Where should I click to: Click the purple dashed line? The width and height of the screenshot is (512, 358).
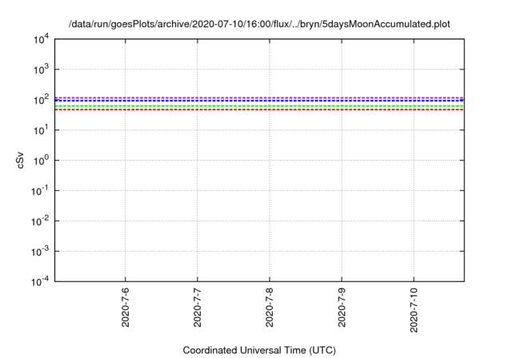(259, 97)
